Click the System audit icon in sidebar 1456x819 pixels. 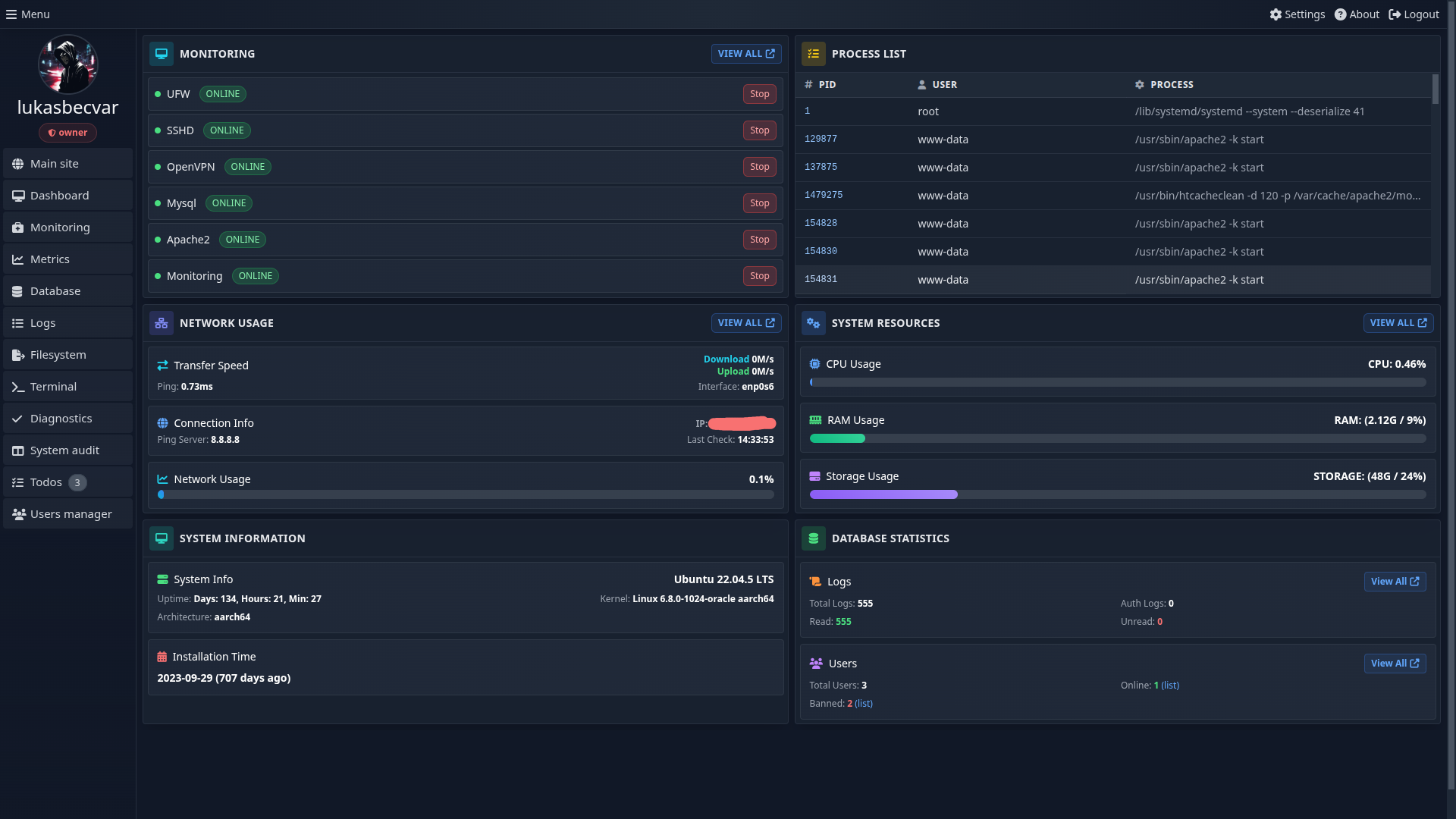[x=18, y=450]
